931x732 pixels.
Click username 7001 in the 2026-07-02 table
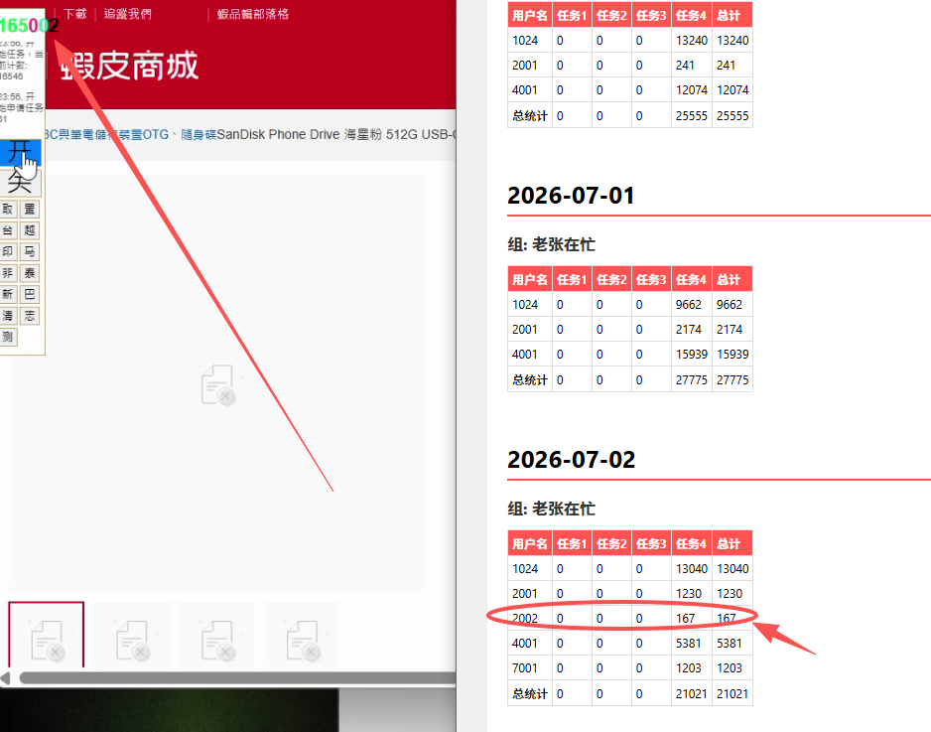click(525, 669)
